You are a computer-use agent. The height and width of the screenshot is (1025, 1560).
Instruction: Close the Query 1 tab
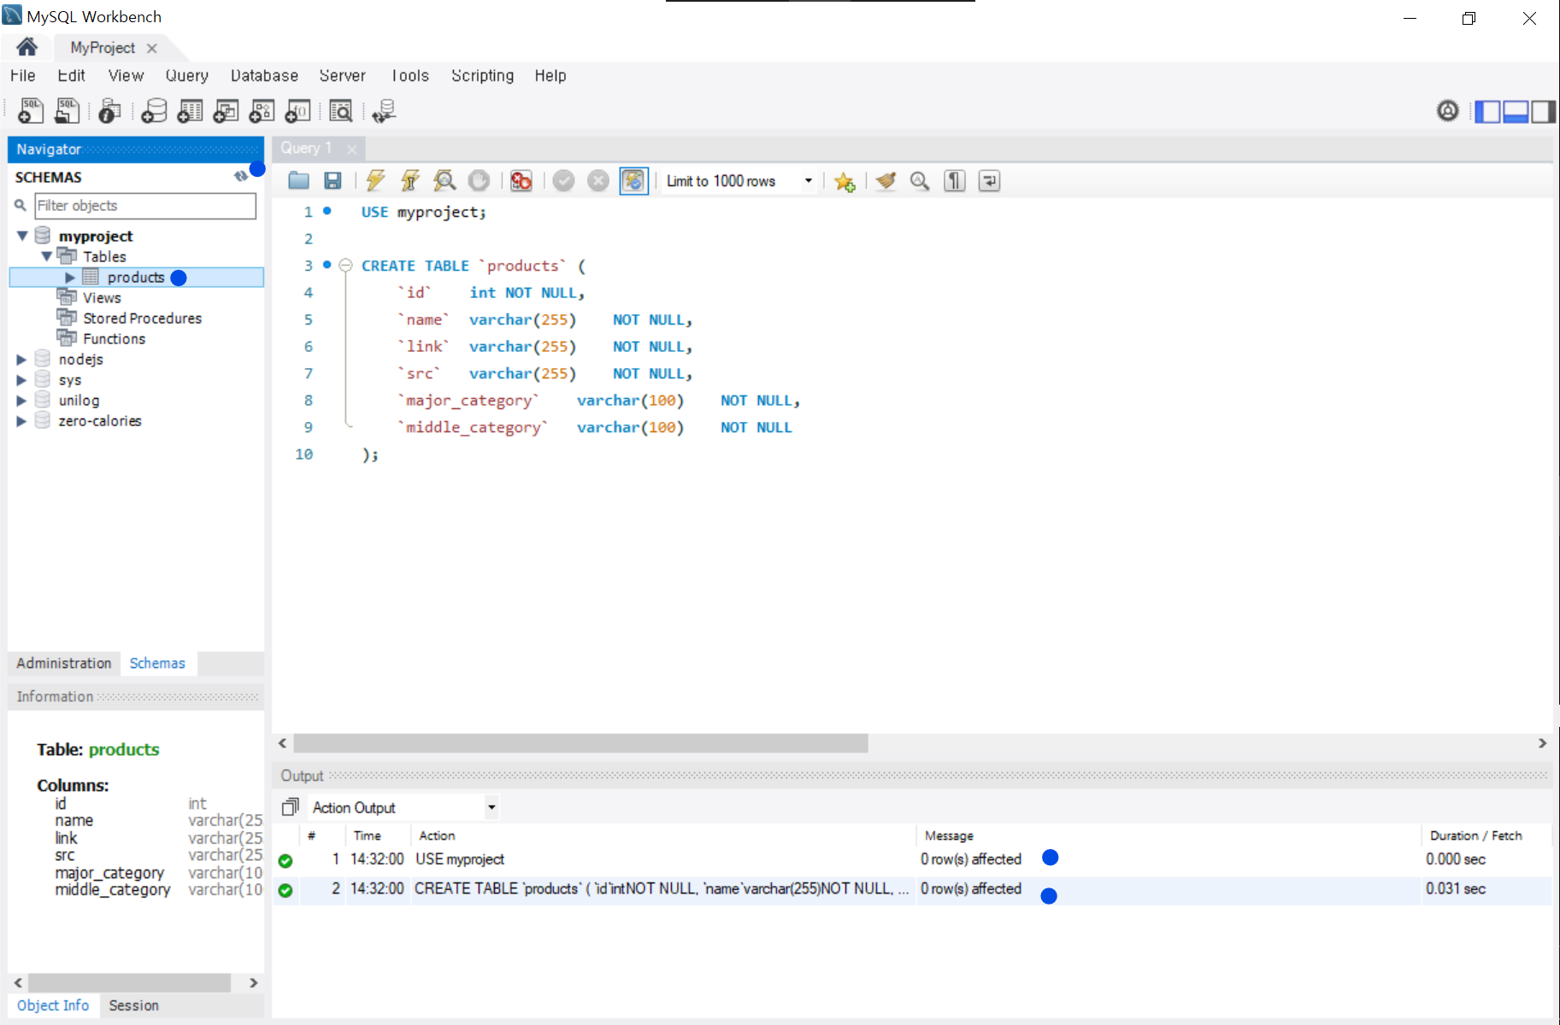point(351,149)
